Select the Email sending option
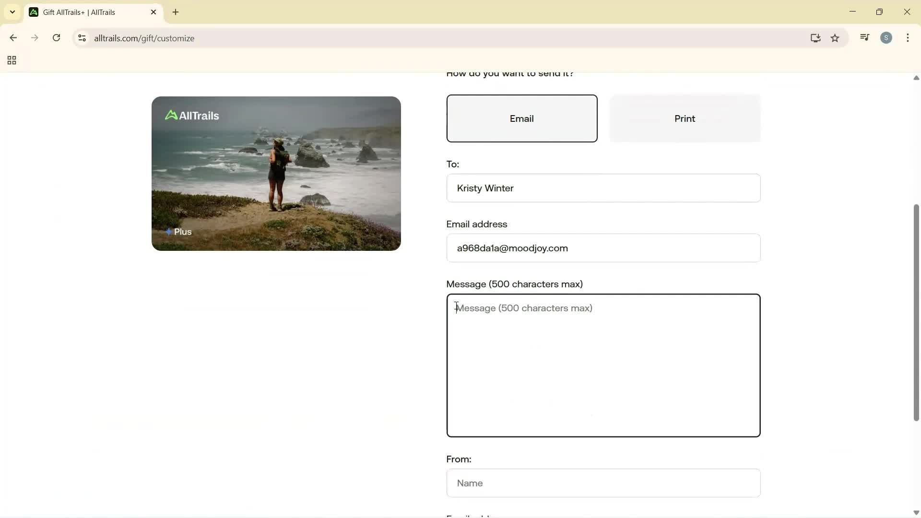Screen dimensions: 921x518 (522, 118)
